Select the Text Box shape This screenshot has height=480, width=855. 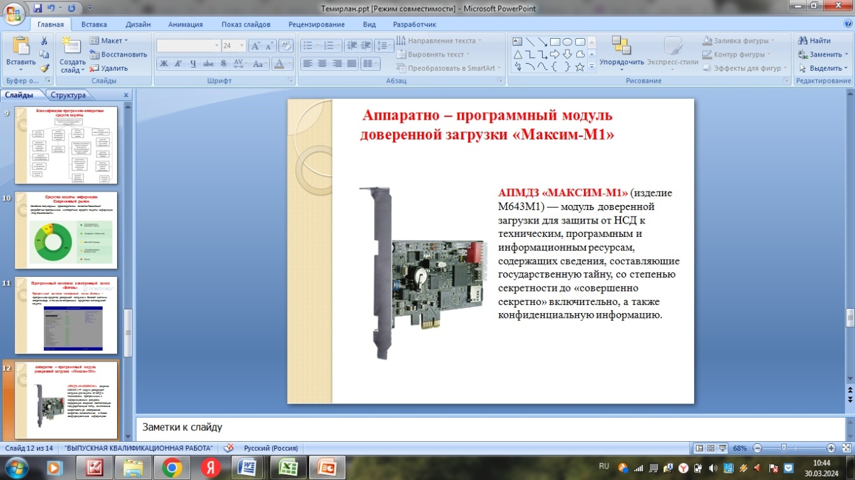point(517,42)
